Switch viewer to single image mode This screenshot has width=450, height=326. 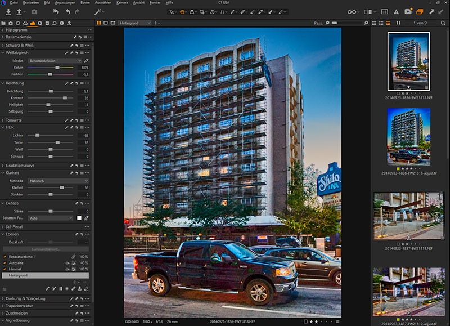pyautogui.click(x=106, y=23)
